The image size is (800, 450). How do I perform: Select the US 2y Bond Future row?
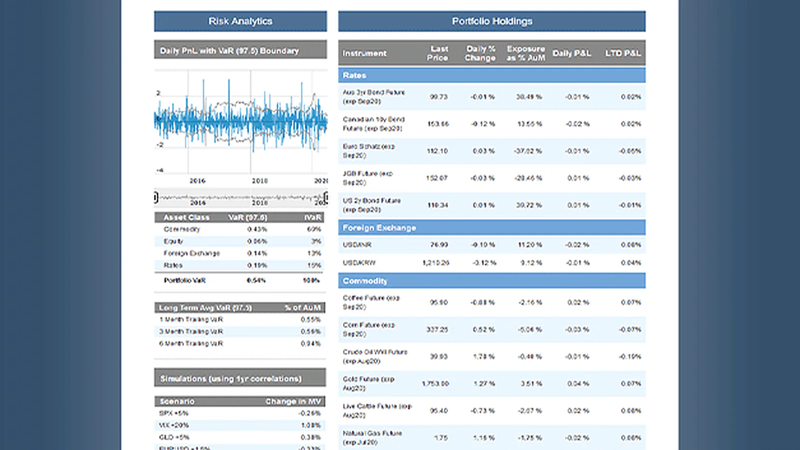[492, 205]
